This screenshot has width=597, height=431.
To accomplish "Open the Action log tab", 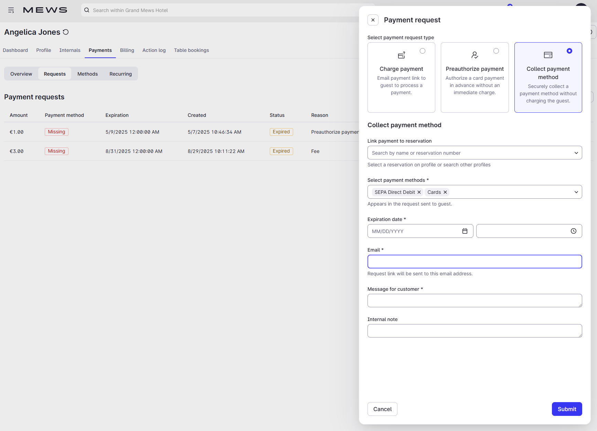I will (x=154, y=50).
